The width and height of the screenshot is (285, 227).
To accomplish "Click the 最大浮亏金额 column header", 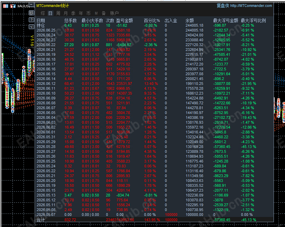I will (x=225, y=20).
